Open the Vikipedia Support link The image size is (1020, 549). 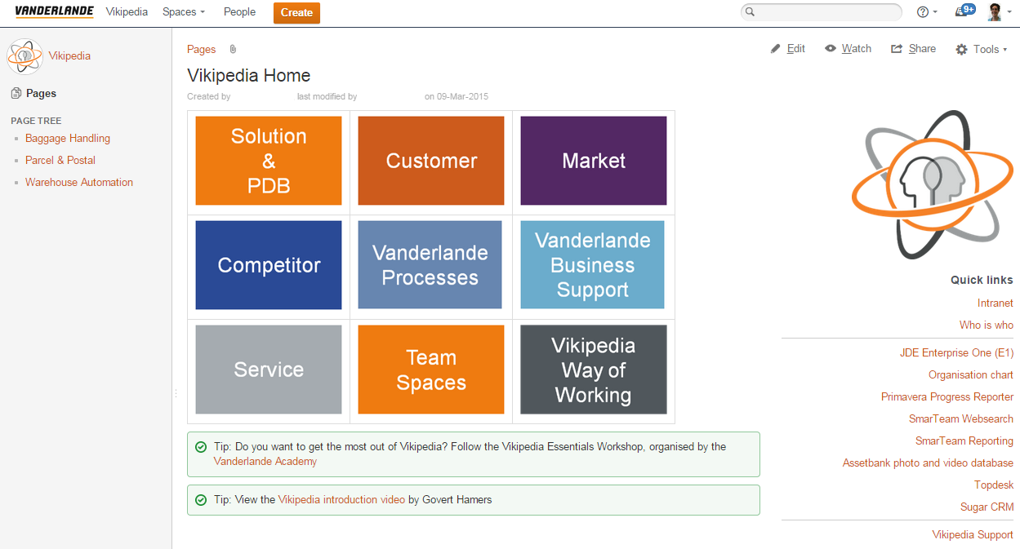pos(973,535)
